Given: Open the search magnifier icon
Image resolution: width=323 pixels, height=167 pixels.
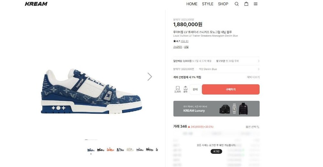Looking at the screenshot, I should [237, 4].
